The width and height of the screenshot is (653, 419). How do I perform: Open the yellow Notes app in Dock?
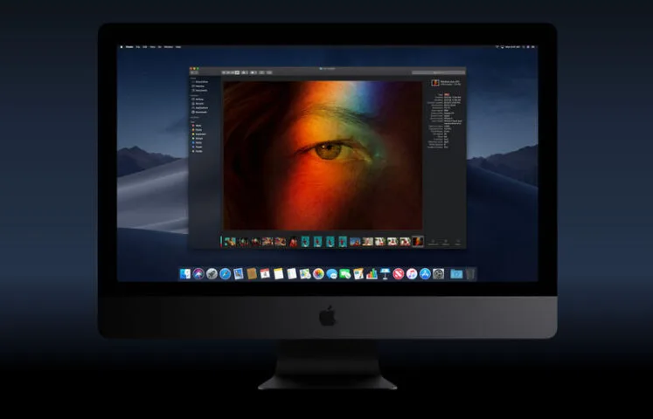pyautogui.click(x=278, y=274)
